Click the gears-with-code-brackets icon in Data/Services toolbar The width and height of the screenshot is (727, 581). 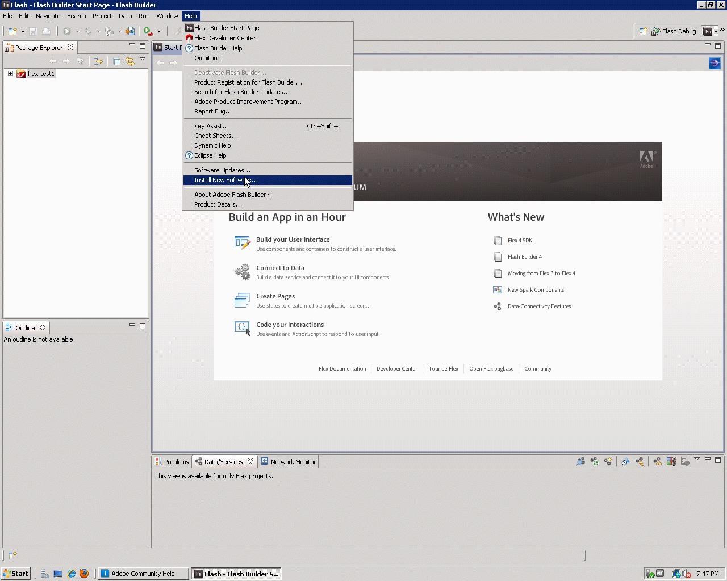(657, 461)
